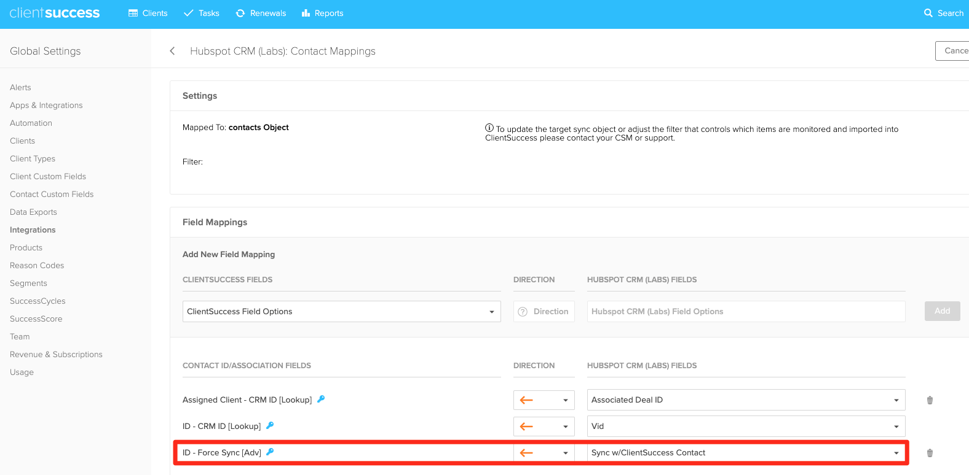Viewport: 969px width, 475px height.
Task: Click key icon next to ID - CRM ID
Action: (270, 425)
